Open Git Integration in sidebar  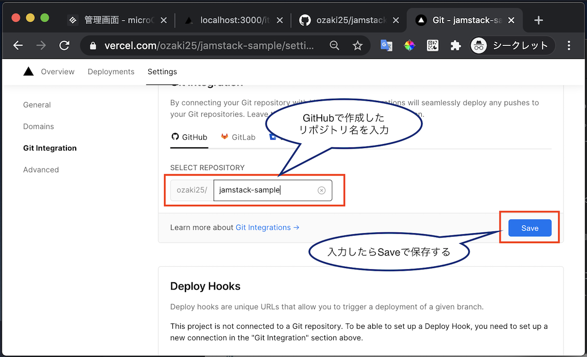50,148
